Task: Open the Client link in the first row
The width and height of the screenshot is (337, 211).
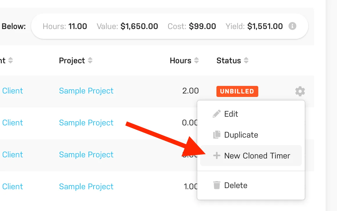Action: (12, 91)
